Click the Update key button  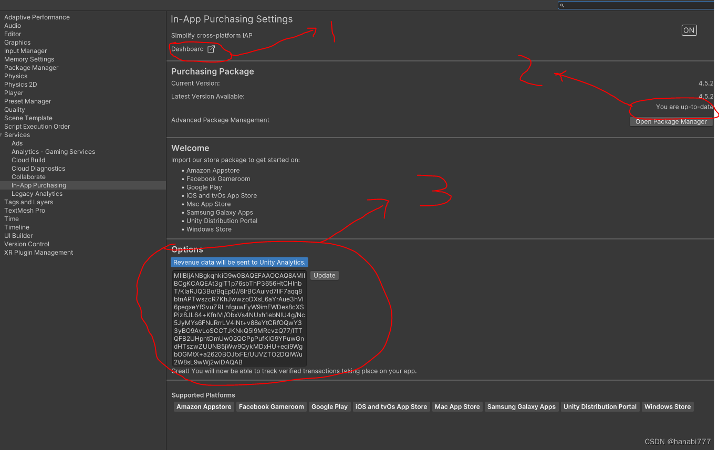325,276
